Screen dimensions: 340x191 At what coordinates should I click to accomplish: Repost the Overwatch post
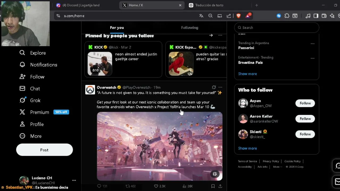coord(130,186)
